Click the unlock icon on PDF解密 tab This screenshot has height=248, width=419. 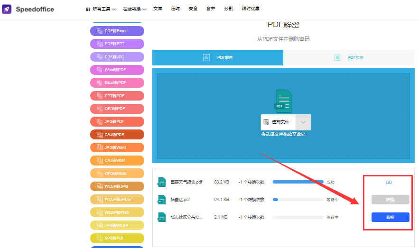206,57
